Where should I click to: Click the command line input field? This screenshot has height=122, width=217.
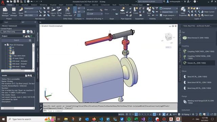pos(110,111)
